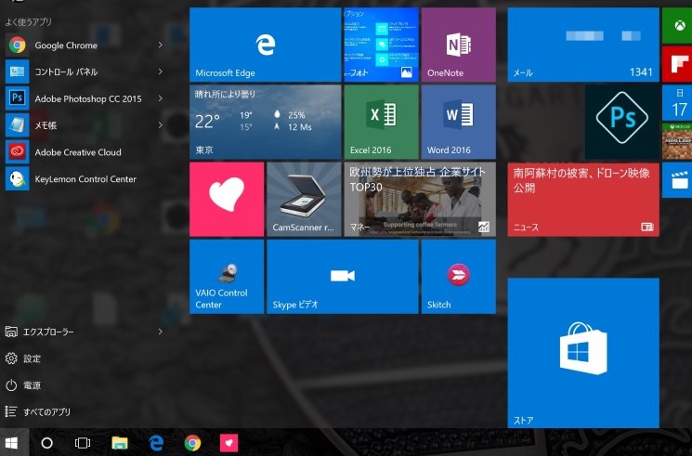Open コントロール パネル from the list
This screenshot has height=456, width=692.
click(84, 72)
